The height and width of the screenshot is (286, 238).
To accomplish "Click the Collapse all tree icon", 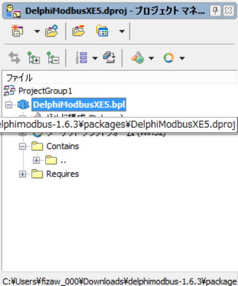I will [x=53, y=58].
